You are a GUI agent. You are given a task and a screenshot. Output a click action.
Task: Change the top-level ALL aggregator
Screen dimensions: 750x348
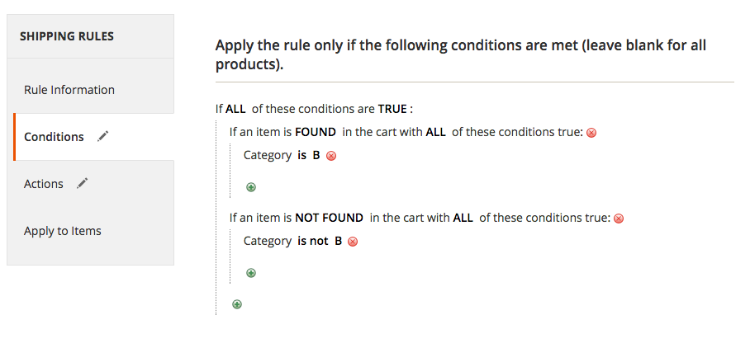236,109
